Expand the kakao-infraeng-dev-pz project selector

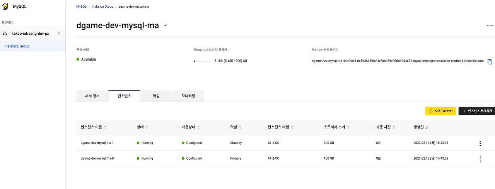[59, 34]
